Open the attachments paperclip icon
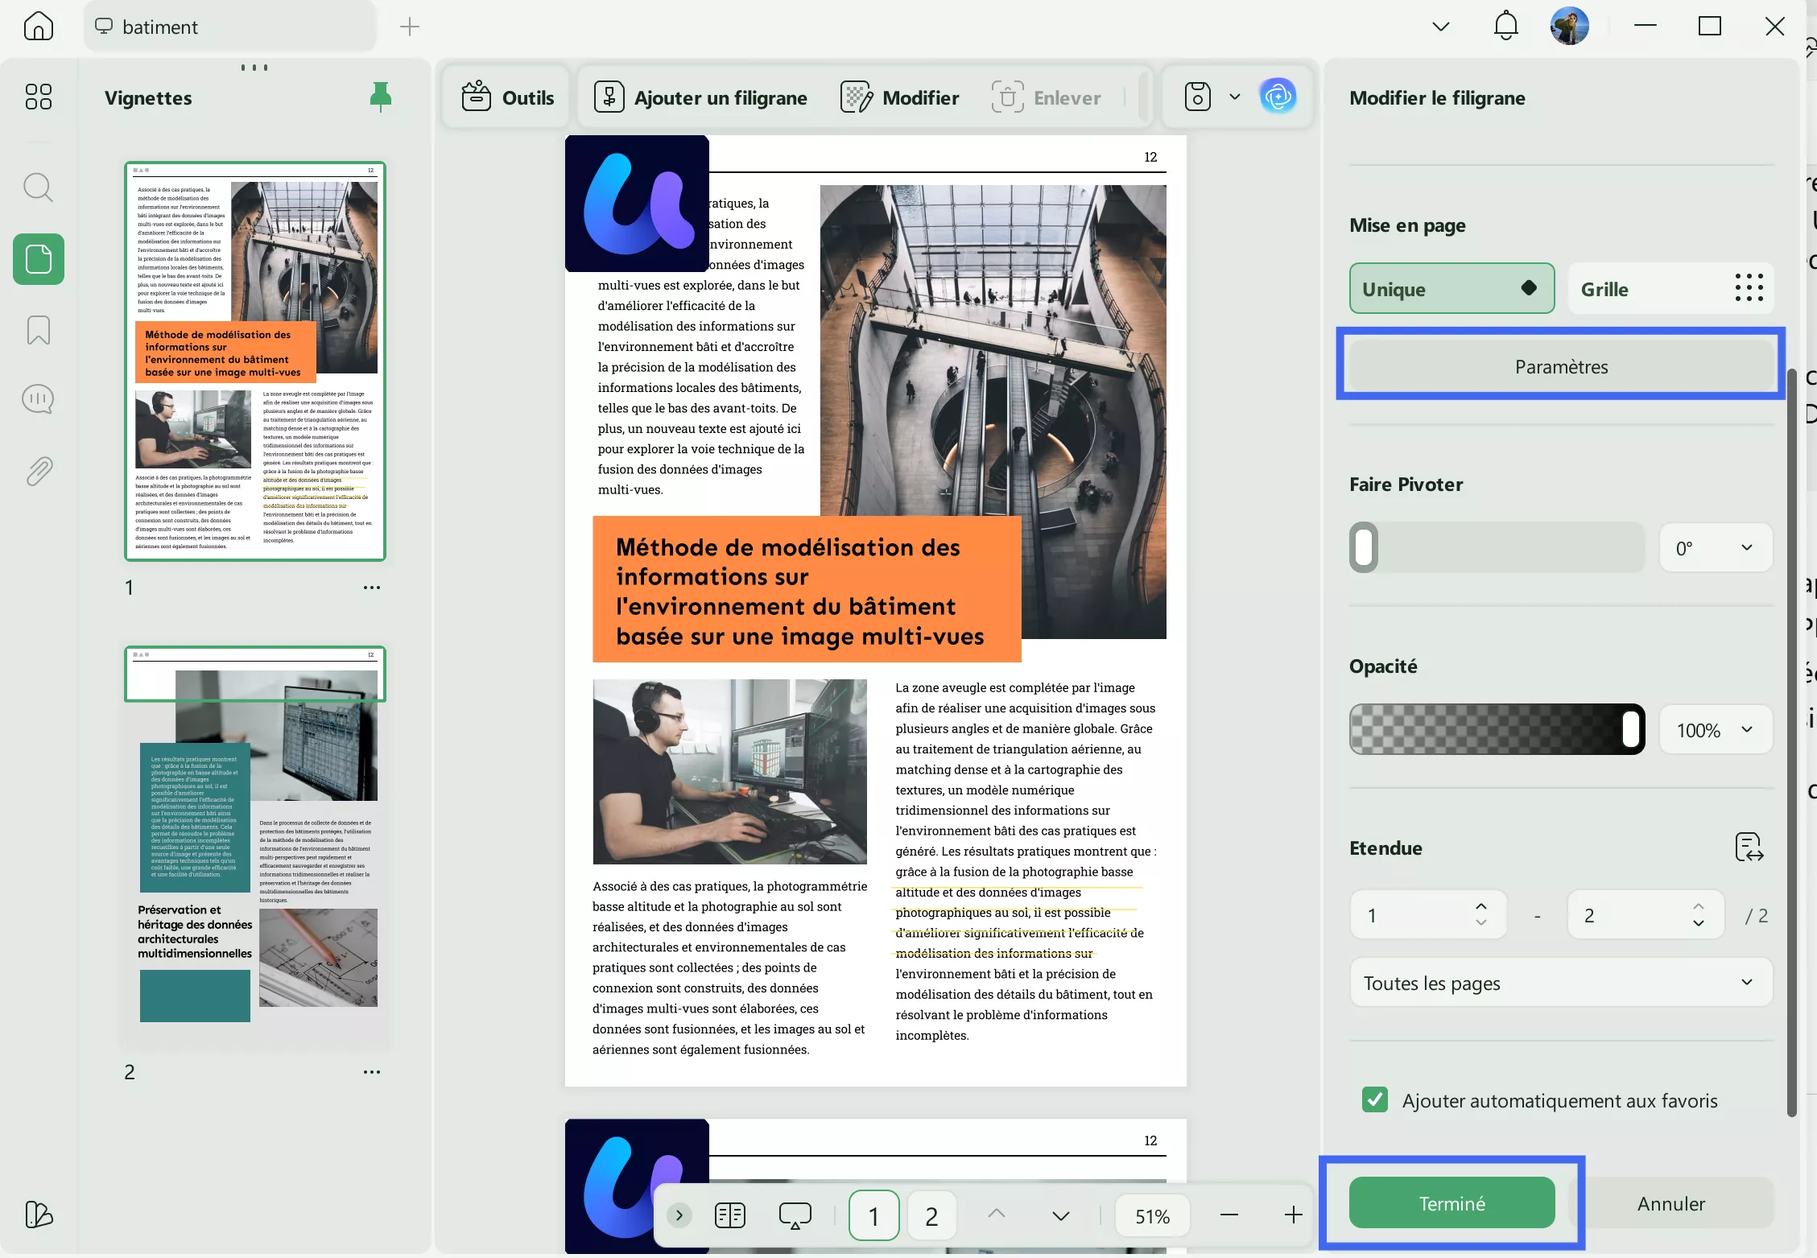 (38, 471)
